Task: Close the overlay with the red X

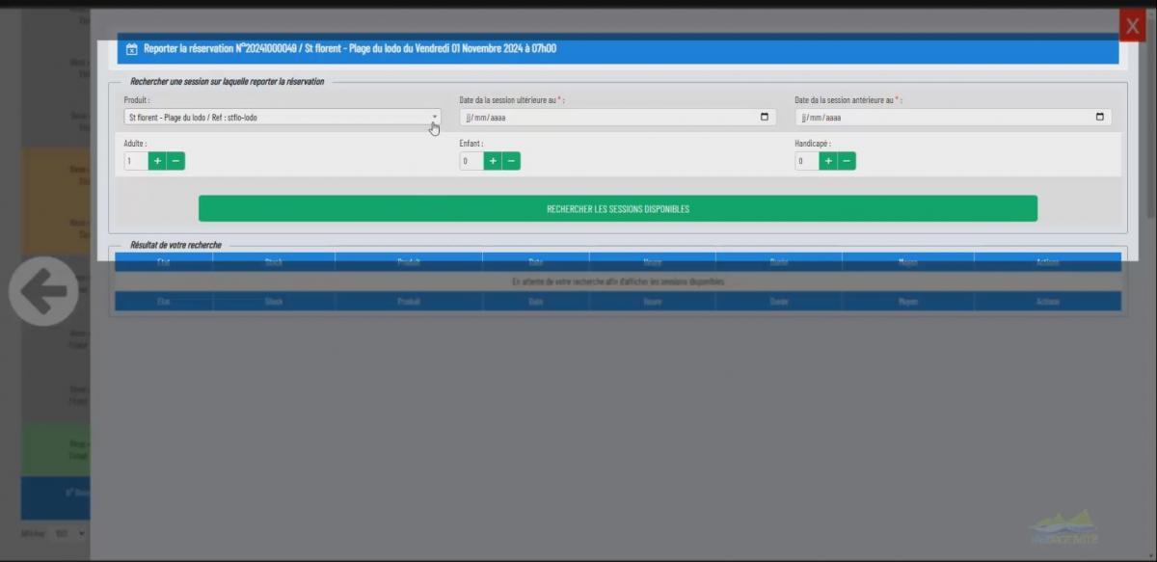Action: (1132, 26)
